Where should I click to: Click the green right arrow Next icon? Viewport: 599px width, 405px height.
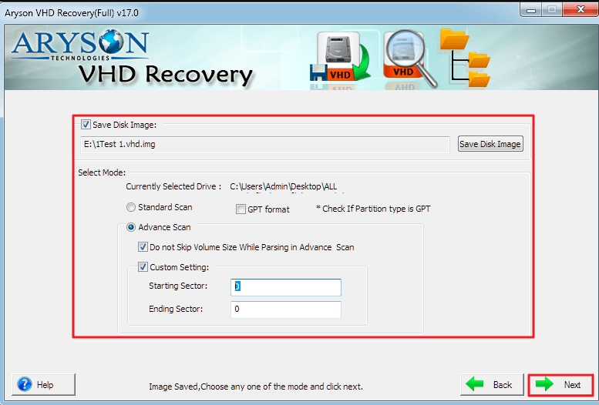544,383
